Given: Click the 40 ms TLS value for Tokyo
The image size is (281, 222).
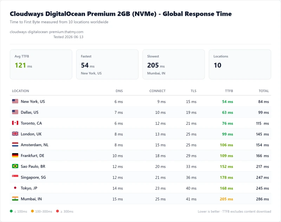Looking at the screenshot, I should click(x=191, y=188).
